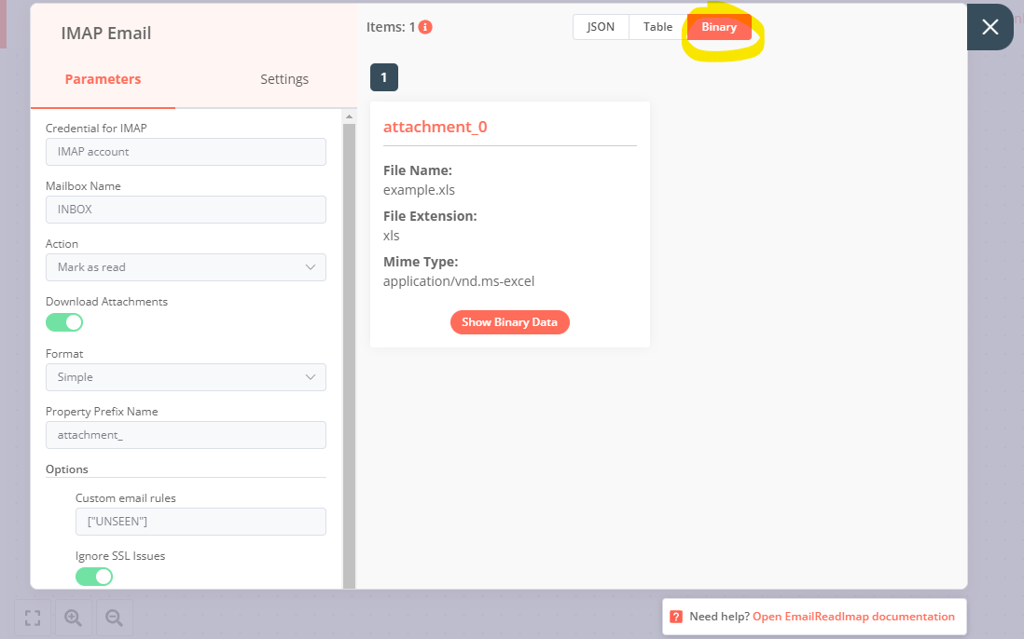Expand the IMAP account credential field
The width and height of the screenshot is (1024, 639).
(x=186, y=152)
